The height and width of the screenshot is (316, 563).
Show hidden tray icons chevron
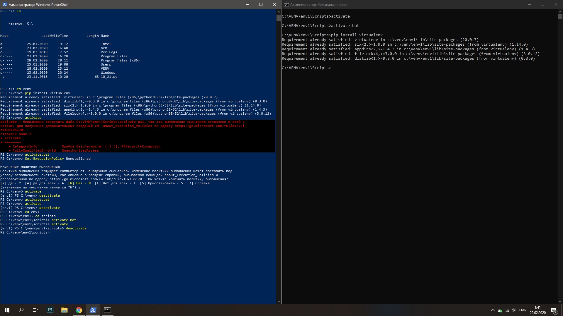tap(493, 310)
